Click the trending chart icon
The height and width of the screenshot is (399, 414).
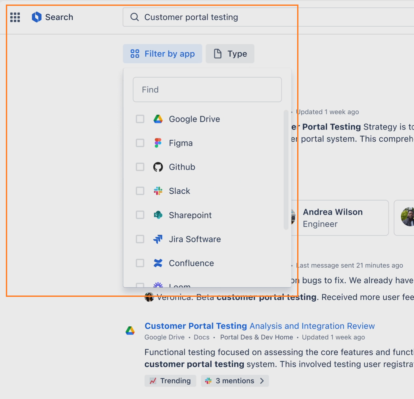point(153,381)
